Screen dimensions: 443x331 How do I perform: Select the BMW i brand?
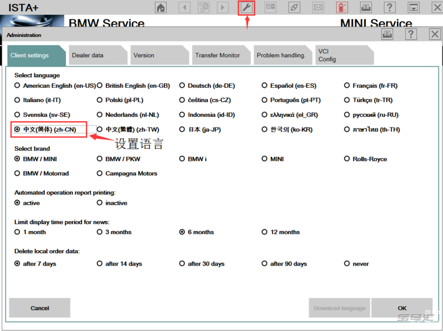(x=193, y=159)
